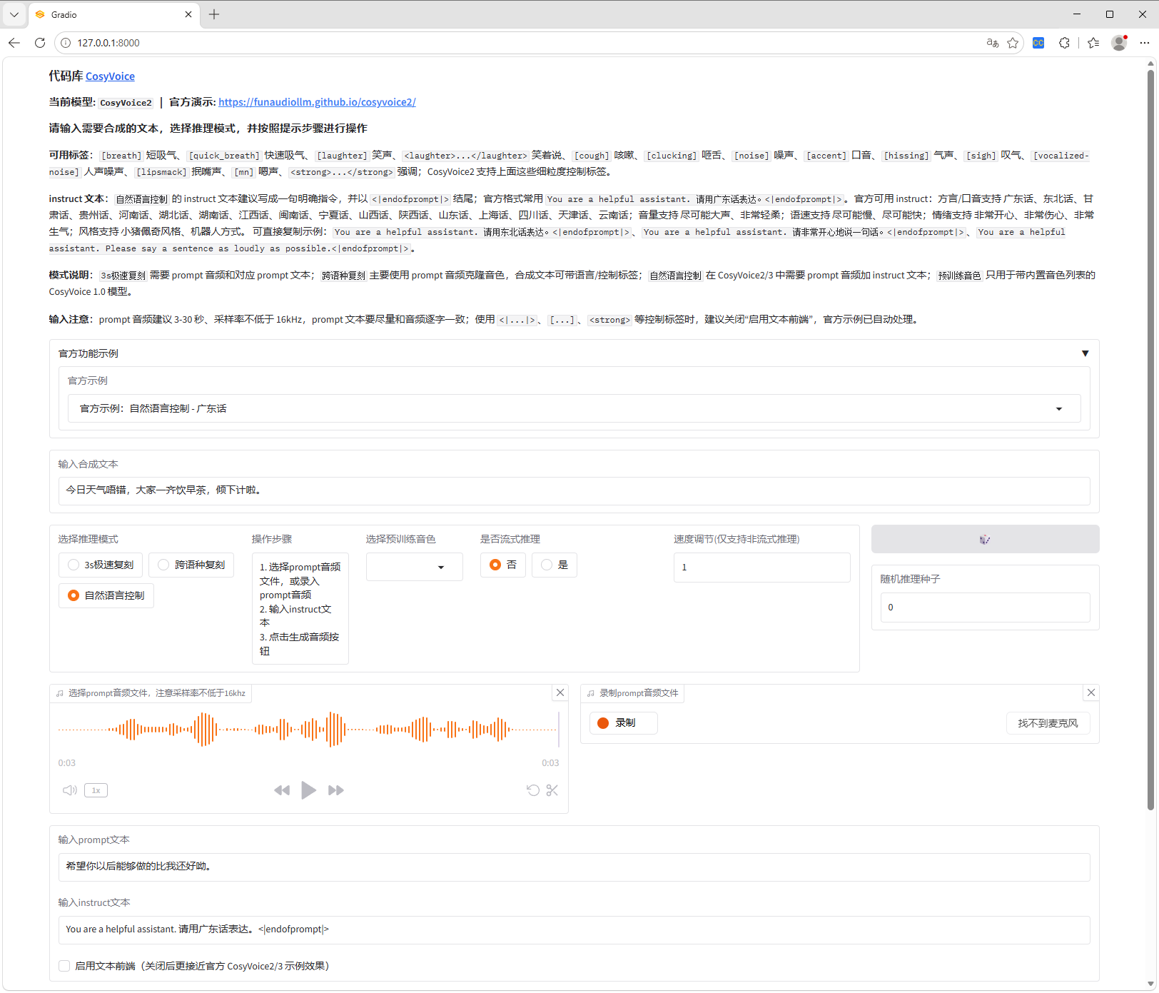Click the dice random seed button
Image resolution: width=1159 pixels, height=993 pixels.
tap(985, 539)
